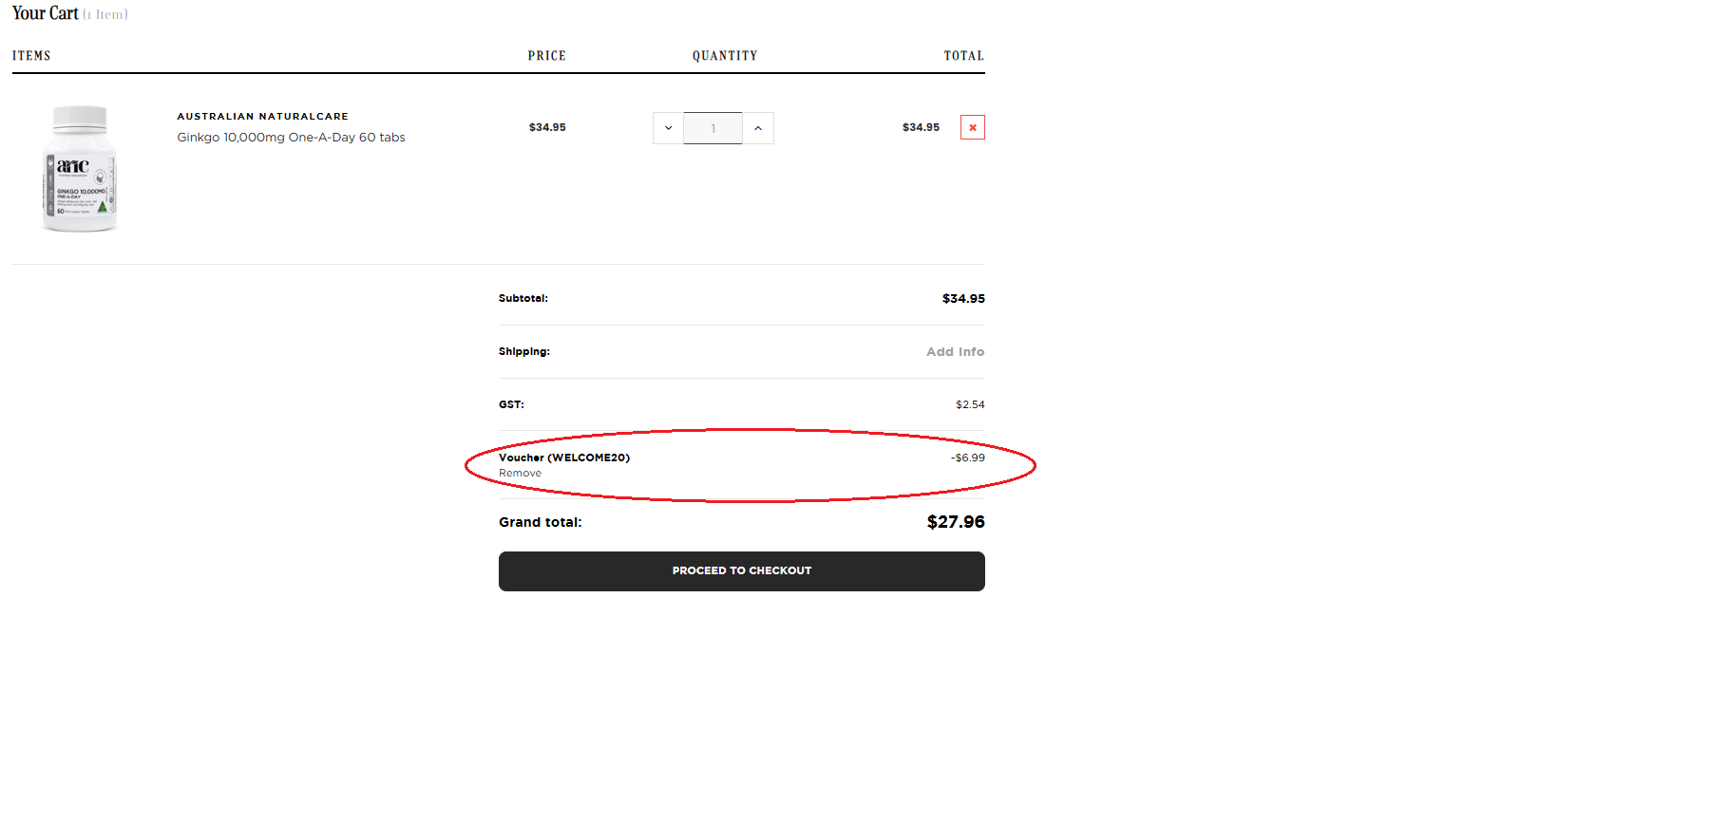Click the Subtotal amount $34.95
Viewport: 1730px width, 822px height.
click(x=962, y=298)
